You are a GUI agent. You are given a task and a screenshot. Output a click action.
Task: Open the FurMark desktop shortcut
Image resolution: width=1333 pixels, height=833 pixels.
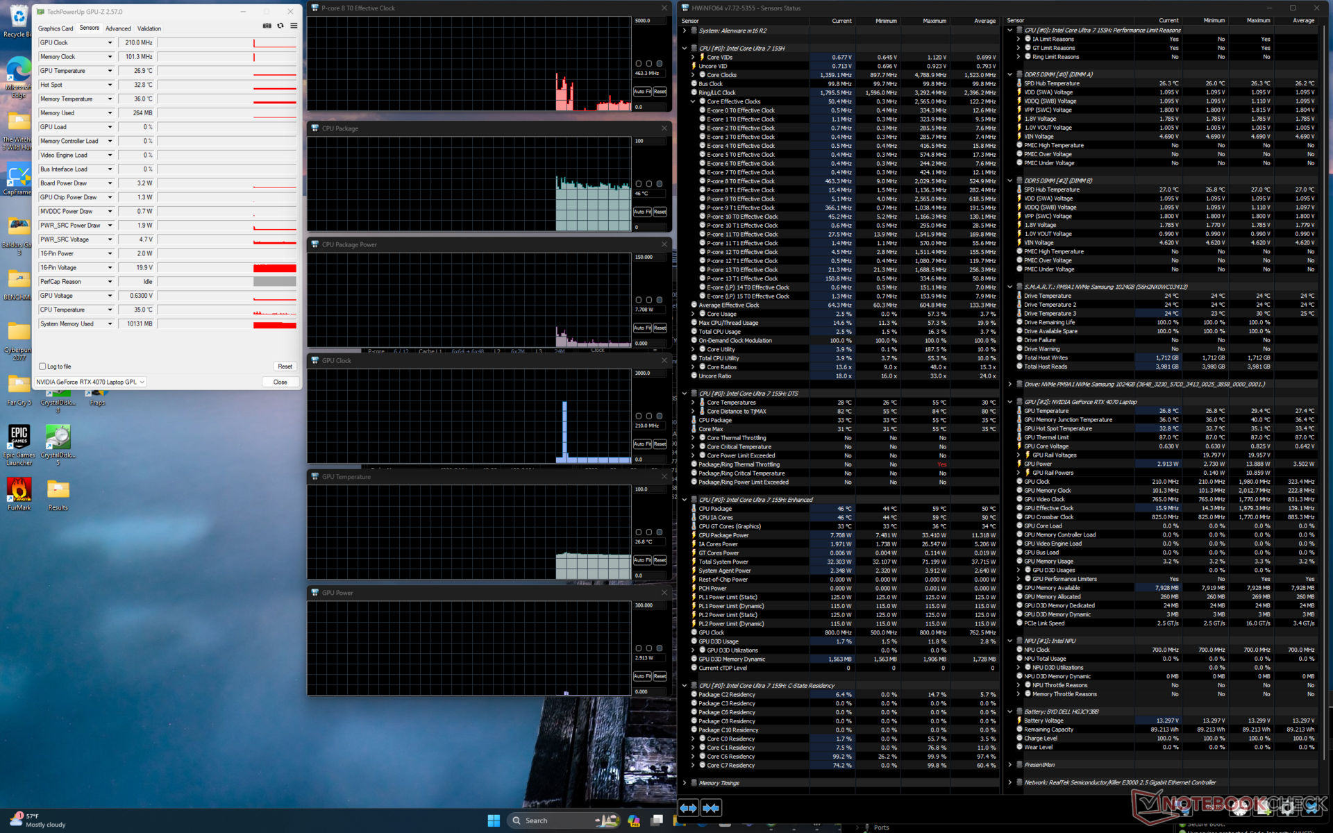(19, 494)
